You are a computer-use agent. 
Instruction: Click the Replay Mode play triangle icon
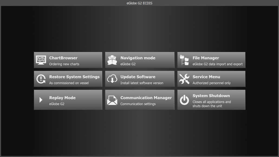coord(41,100)
